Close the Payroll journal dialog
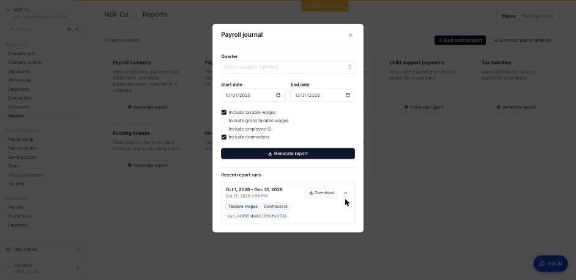The image size is (576, 280). pos(351,36)
